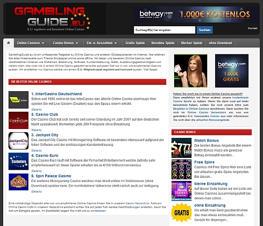Click the yellow GRATIS starburst icon
The image size is (263, 226).
(181, 212)
